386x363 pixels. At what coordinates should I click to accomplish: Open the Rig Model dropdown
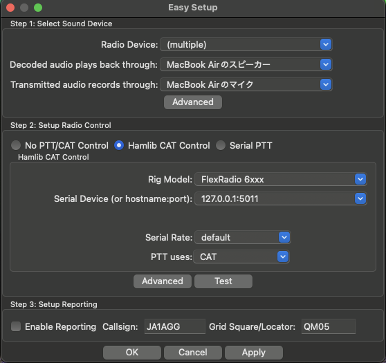281,179
